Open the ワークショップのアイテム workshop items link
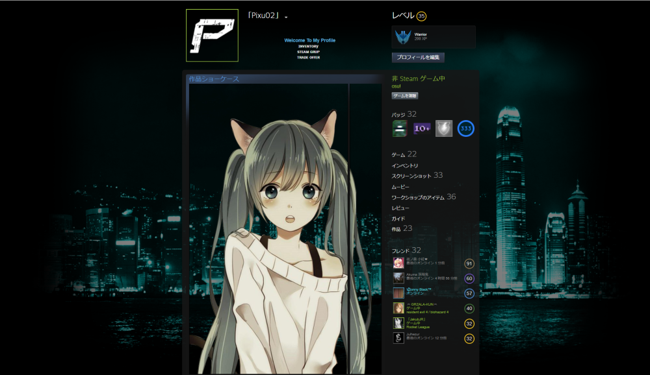This screenshot has width=650, height=375. [418, 197]
